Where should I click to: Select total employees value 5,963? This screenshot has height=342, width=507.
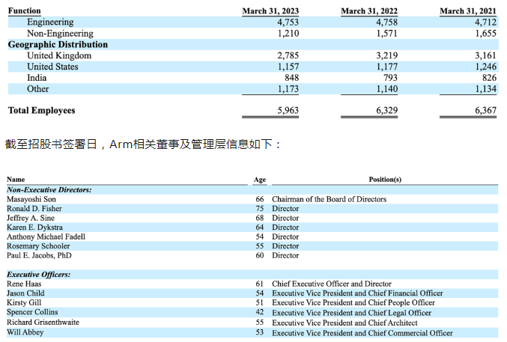288,111
